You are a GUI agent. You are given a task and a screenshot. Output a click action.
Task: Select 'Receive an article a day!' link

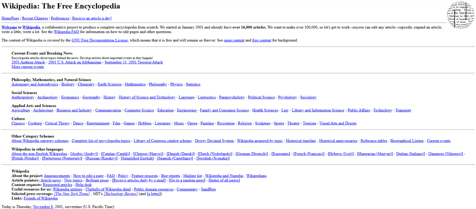tap(92, 18)
